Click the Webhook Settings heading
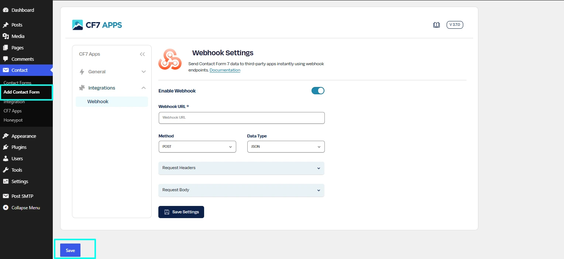564x259 pixels. coord(223,53)
